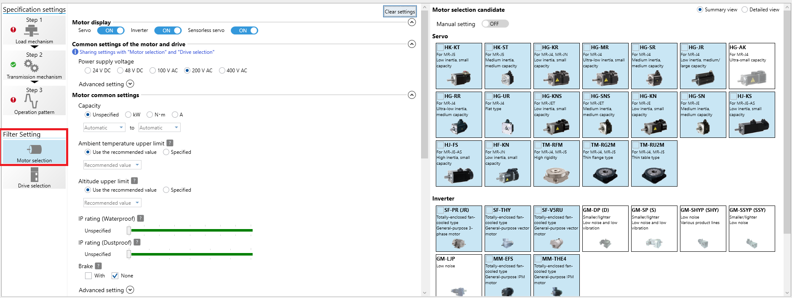This screenshot has height=298, width=792.
Task: Open the Sharing settings info link
Action: (x=147, y=52)
